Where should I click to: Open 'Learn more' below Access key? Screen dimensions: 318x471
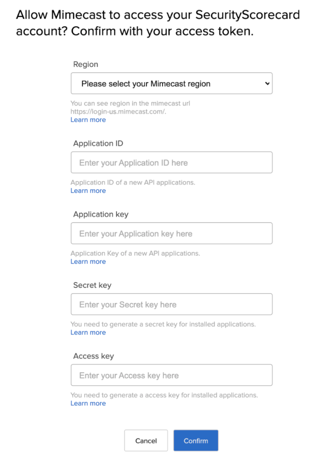(88, 403)
